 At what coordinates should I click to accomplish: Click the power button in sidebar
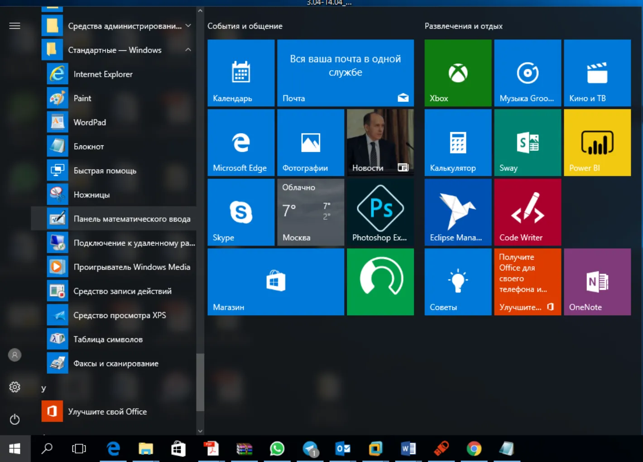15,419
